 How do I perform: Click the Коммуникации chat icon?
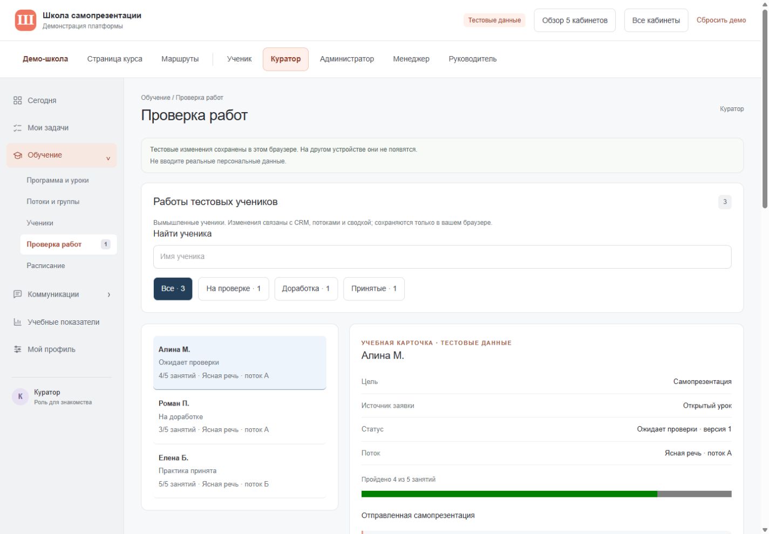(18, 295)
